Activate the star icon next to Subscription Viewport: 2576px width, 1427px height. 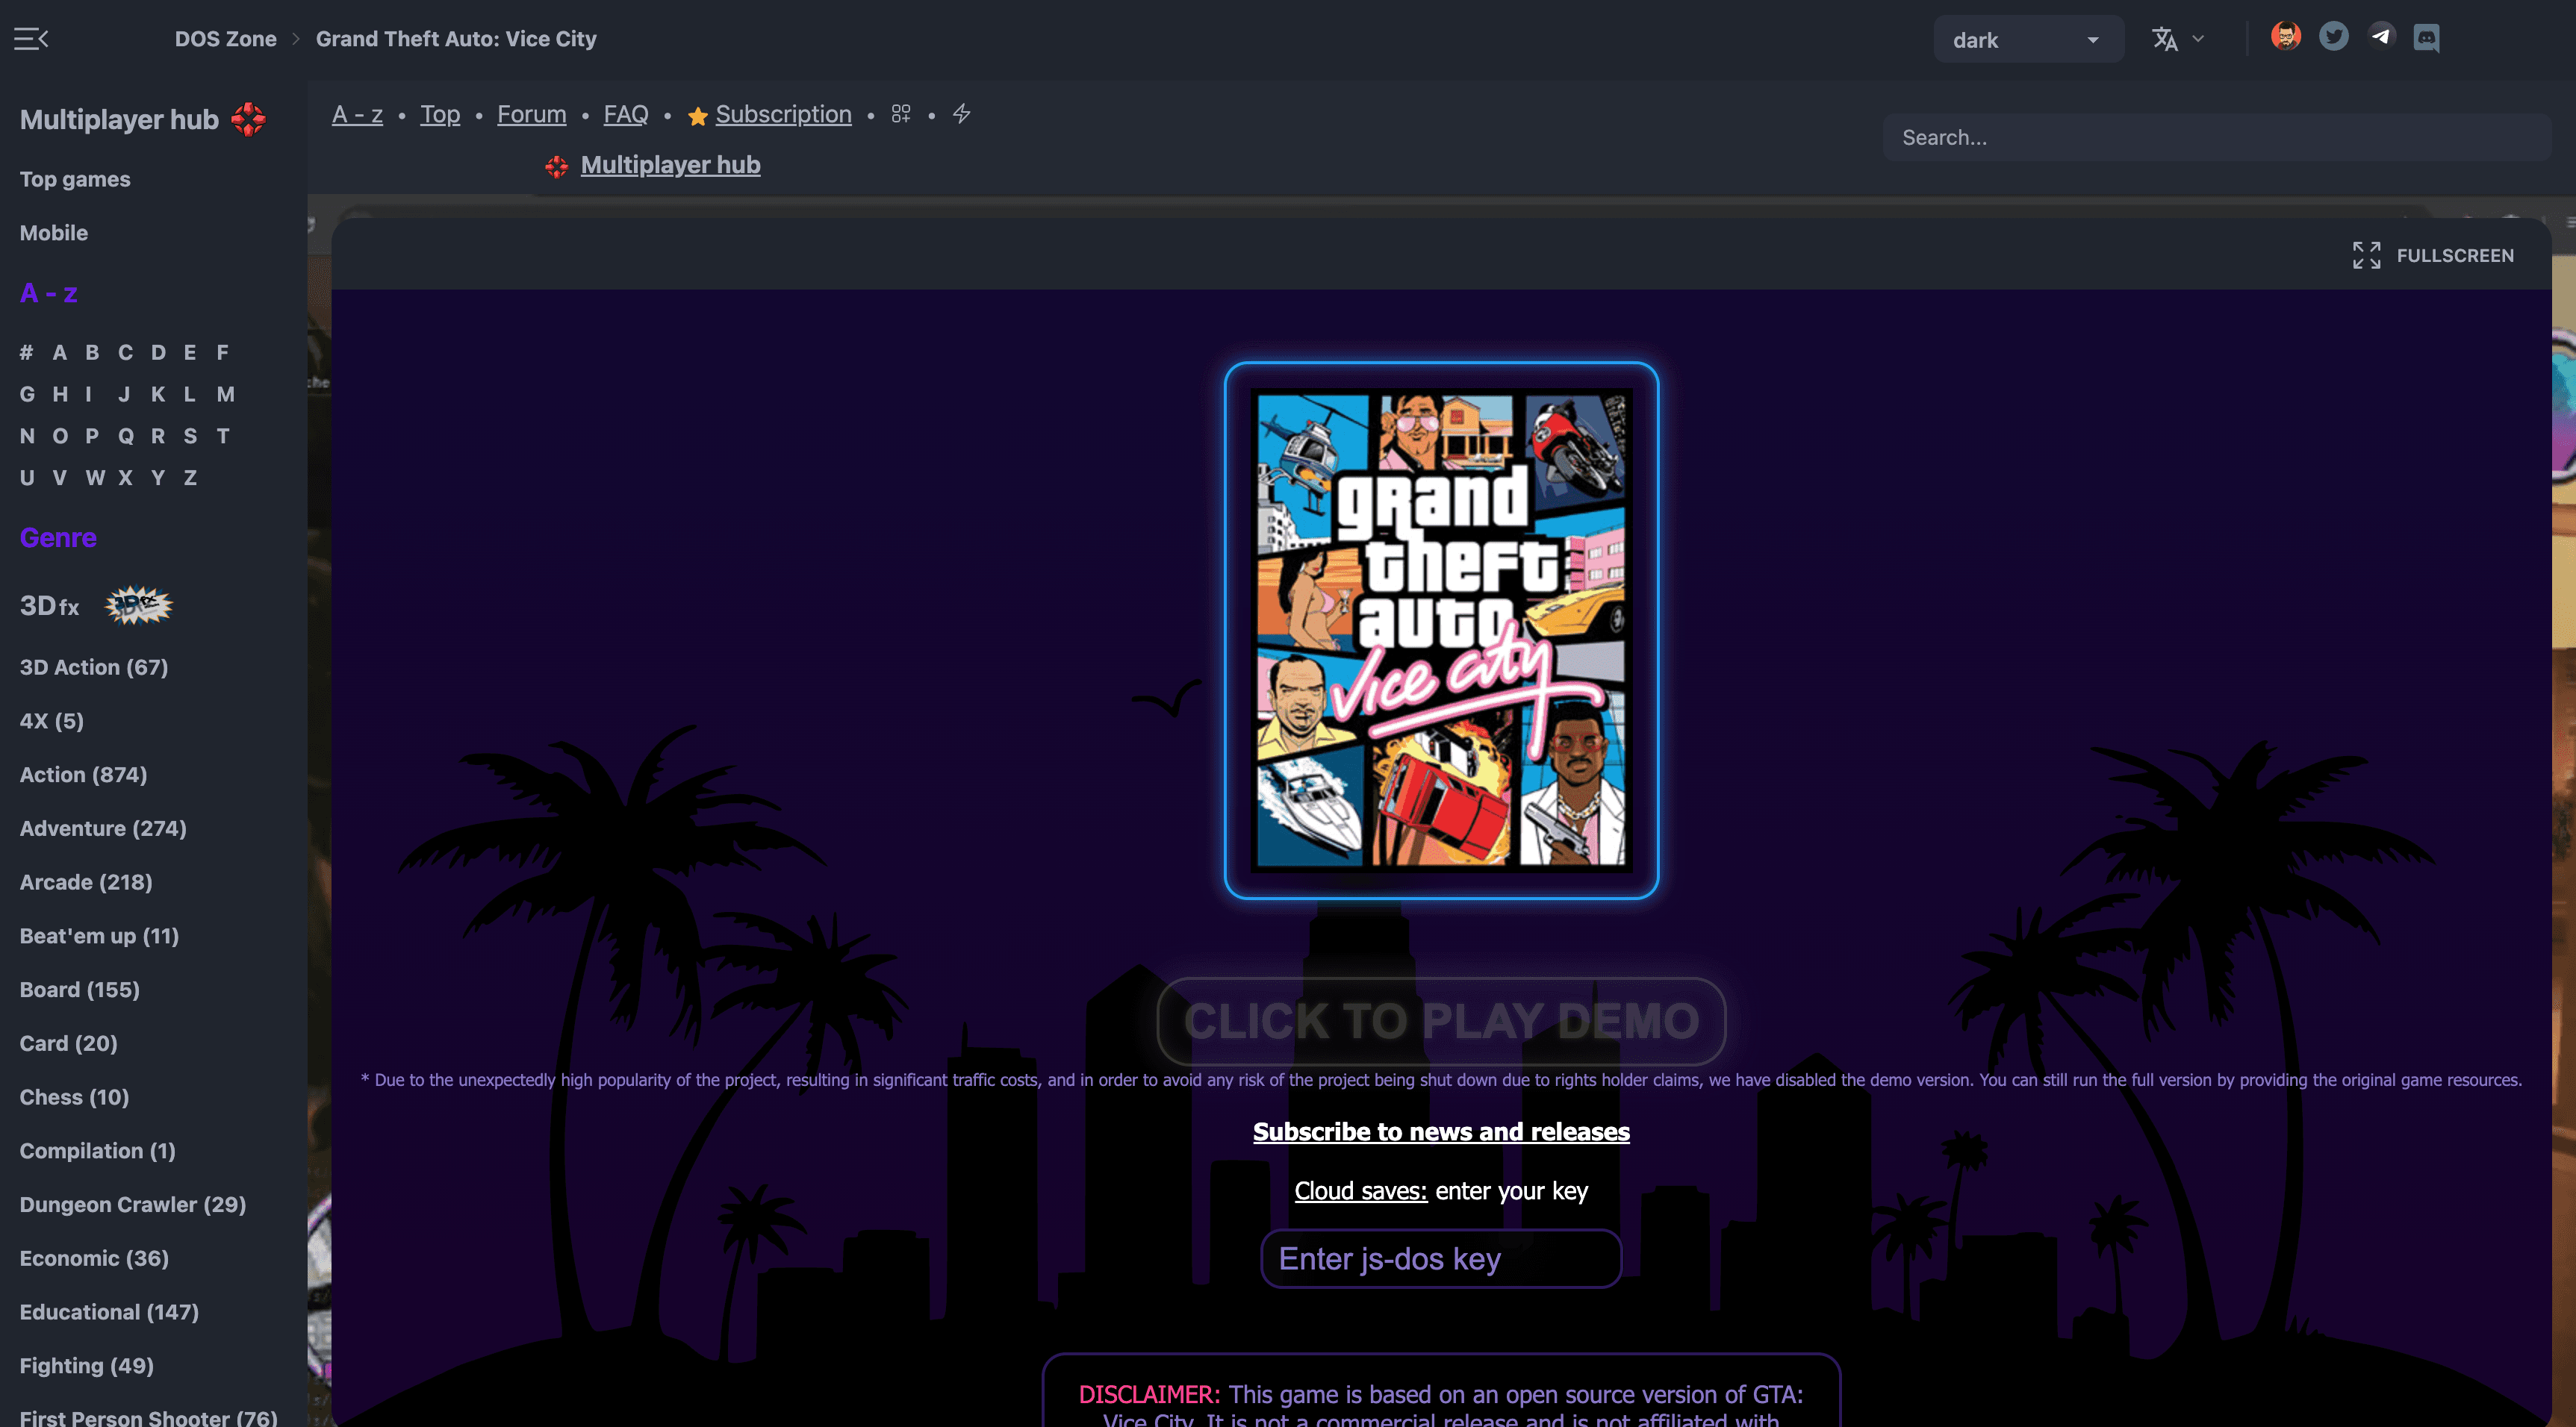(697, 115)
